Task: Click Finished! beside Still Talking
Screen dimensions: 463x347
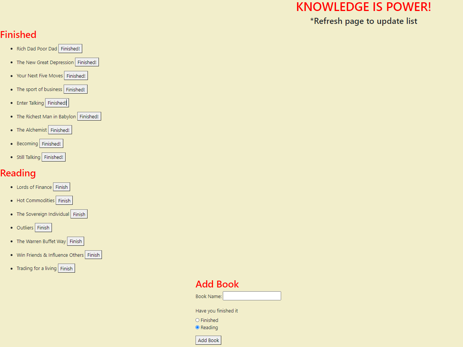Action: [x=53, y=157]
